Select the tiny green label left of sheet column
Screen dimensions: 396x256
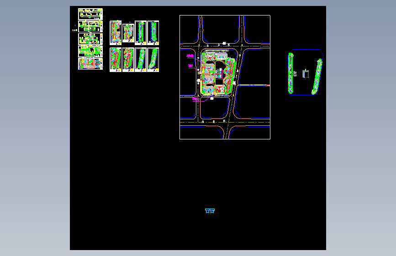(x=74, y=30)
